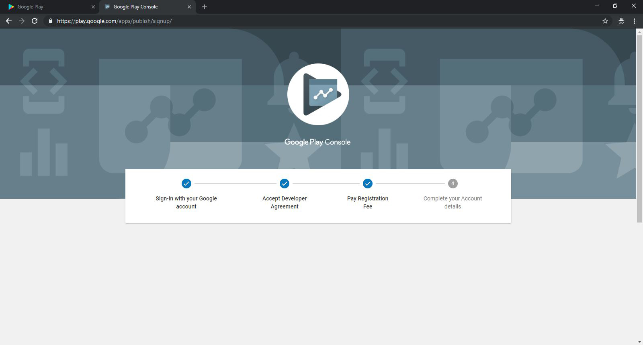Click the vertical scrollbar thumb
The image size is (643, 345).
[x=639, y=128]
